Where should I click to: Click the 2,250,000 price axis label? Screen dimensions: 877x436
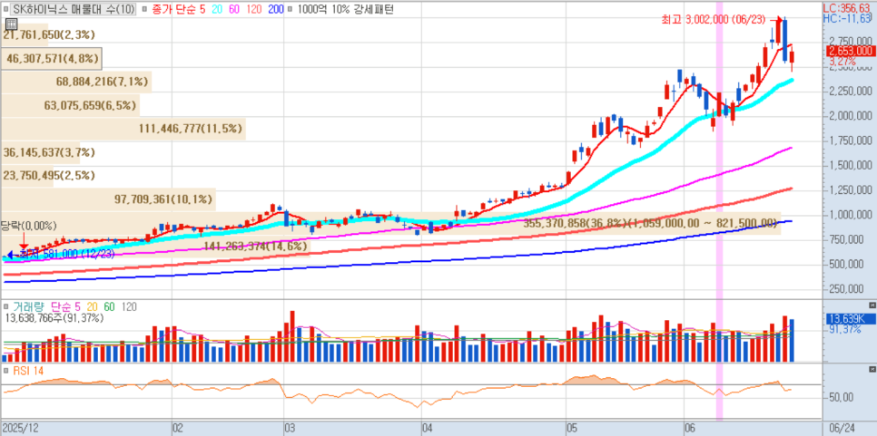849,92
